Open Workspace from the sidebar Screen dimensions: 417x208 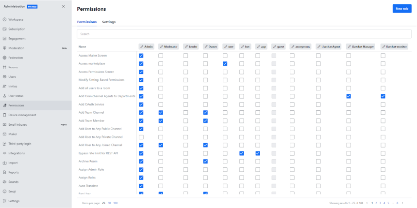pyautogui.click(x=16, y=19)
